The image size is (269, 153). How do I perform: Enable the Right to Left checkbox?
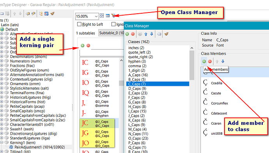coord(79,24)
